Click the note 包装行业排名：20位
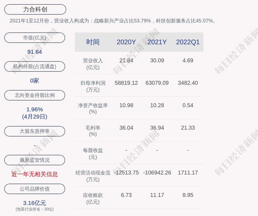The height and width of the screenshot is (216, 258). click(35, 209)
